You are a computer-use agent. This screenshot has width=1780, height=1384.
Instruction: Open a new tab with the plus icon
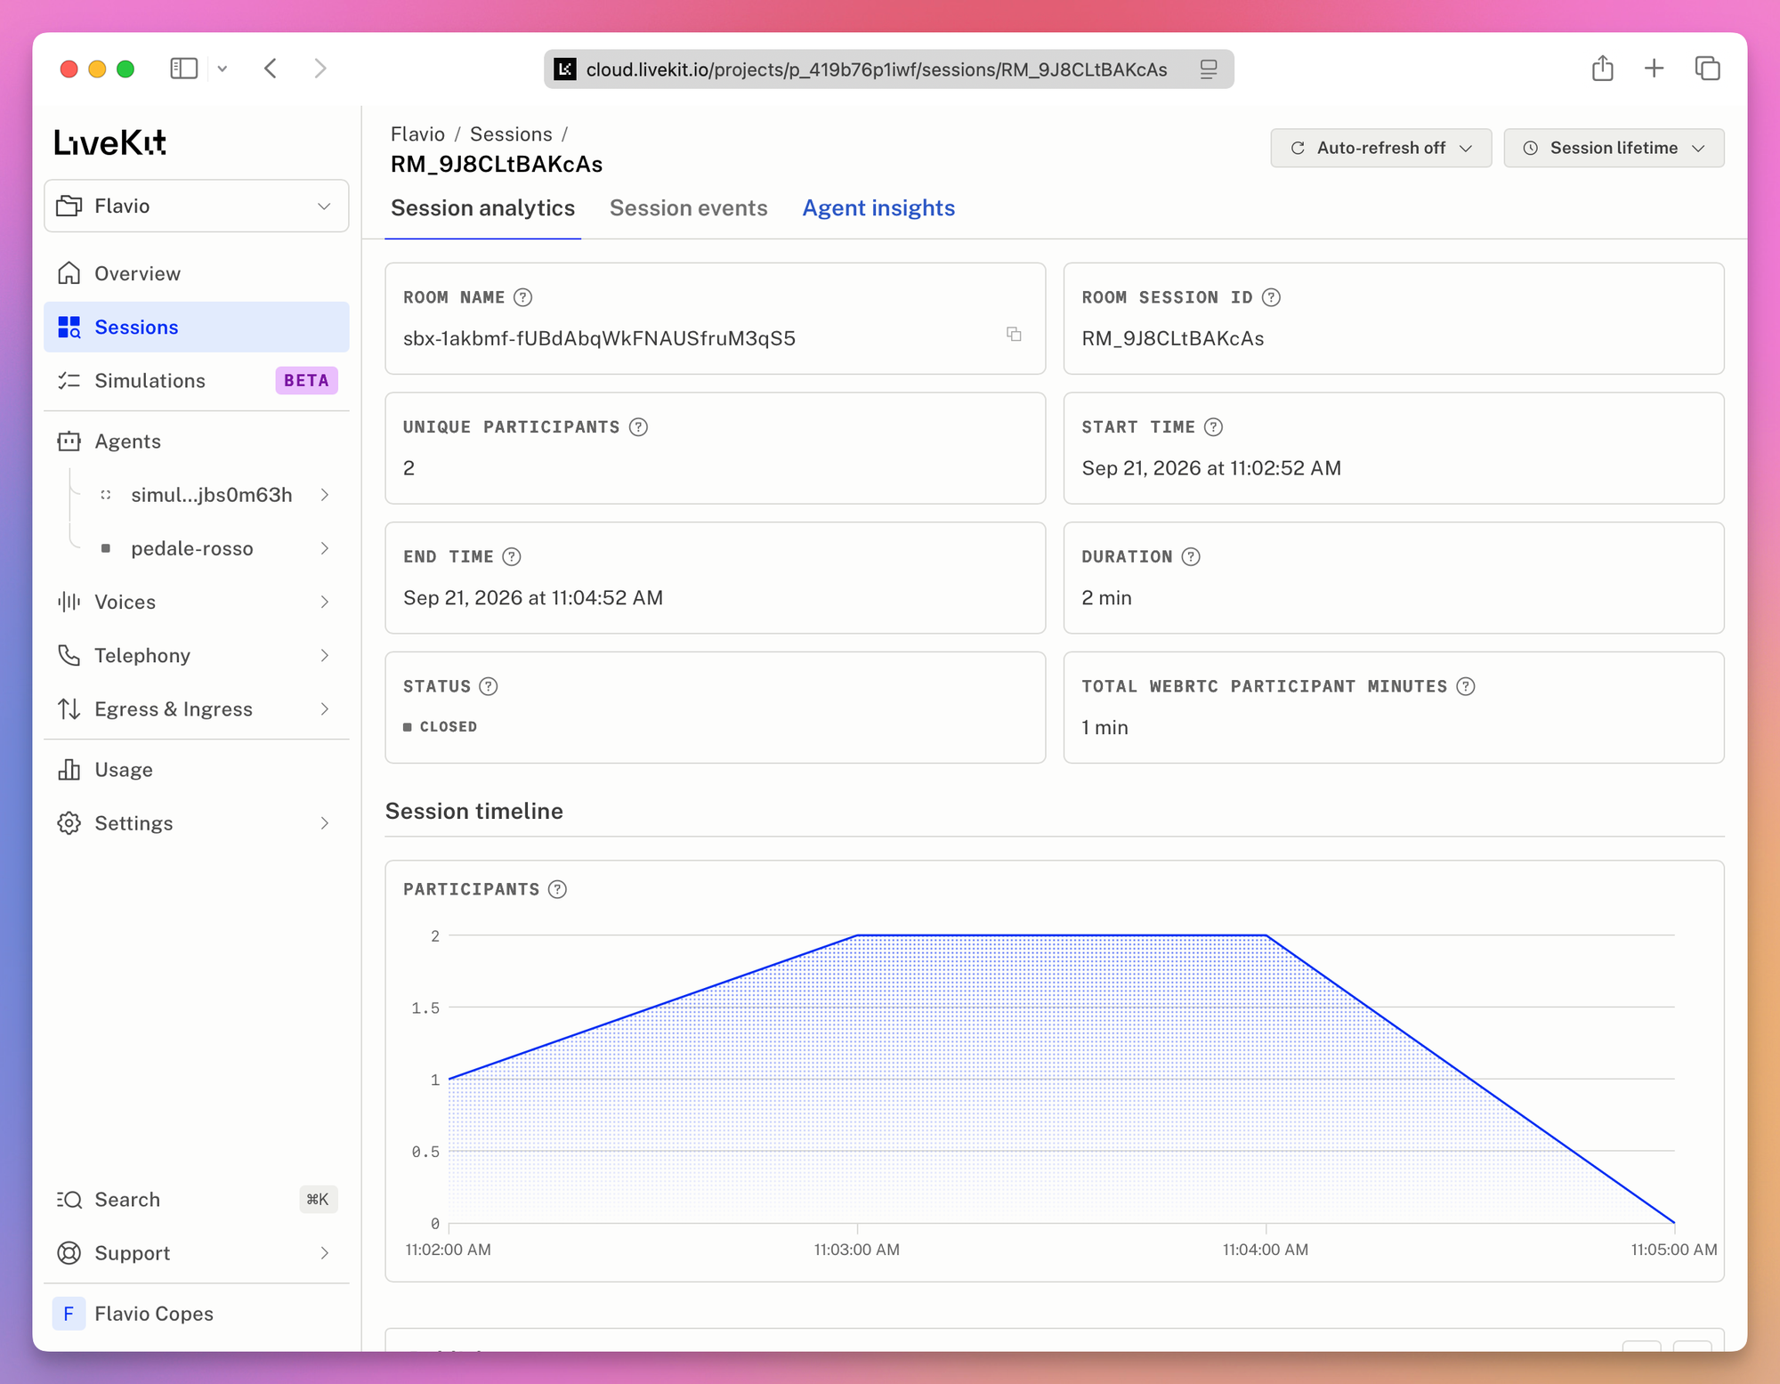[1654, 68]
